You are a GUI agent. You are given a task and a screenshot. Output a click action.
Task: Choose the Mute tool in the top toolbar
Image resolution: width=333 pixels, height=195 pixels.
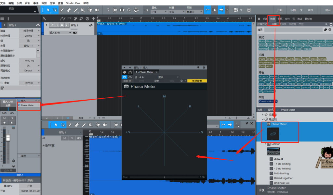pyautogui.click(x=83, y=10)
